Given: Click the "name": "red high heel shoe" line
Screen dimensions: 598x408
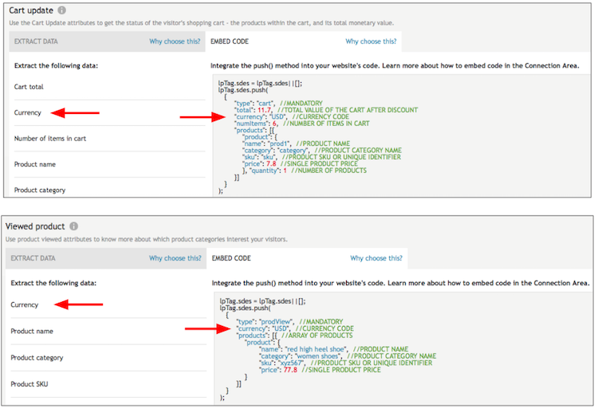Looking at the screenshot, I should 334,349.
